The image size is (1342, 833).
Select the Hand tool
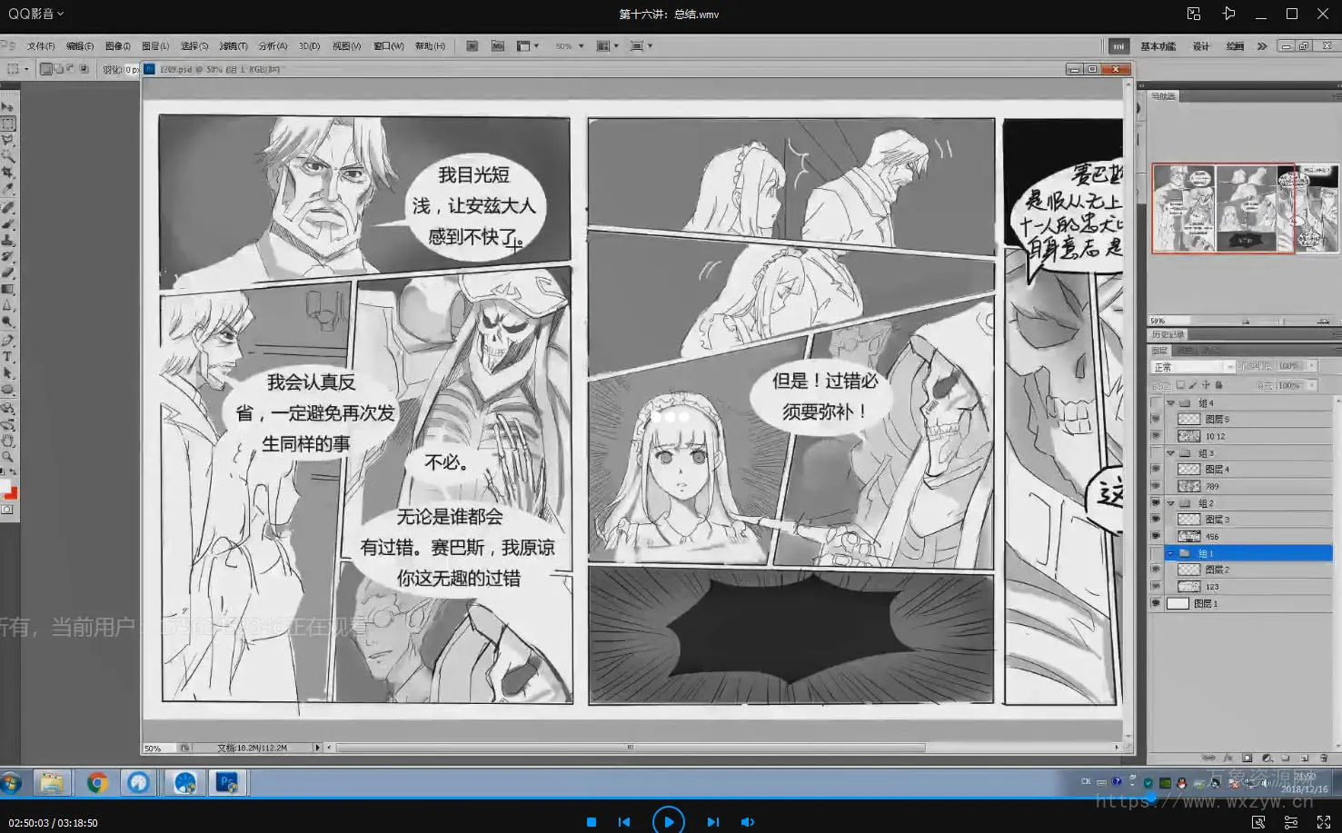tap(7, 441)
